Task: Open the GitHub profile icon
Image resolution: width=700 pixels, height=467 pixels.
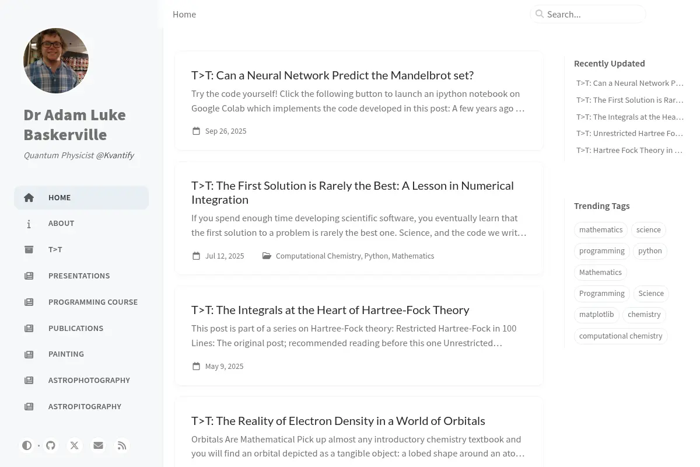Action: (x=51, y=445)
